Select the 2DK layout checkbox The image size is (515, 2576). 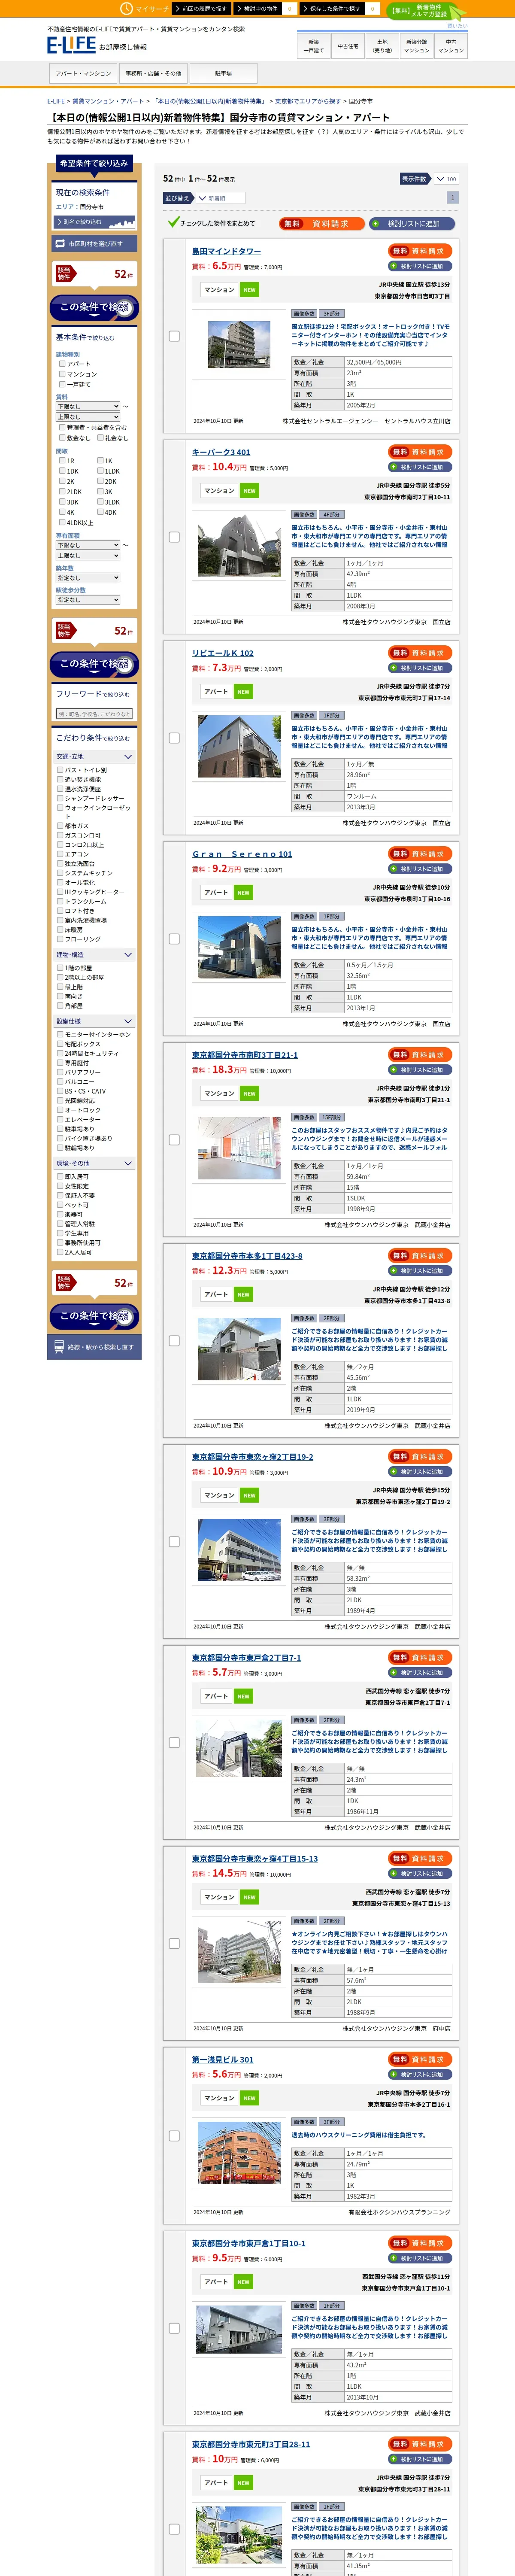(x=100, y=481)
